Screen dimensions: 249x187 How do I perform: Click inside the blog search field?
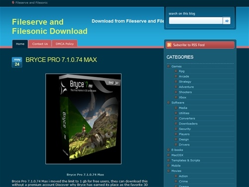196,20
